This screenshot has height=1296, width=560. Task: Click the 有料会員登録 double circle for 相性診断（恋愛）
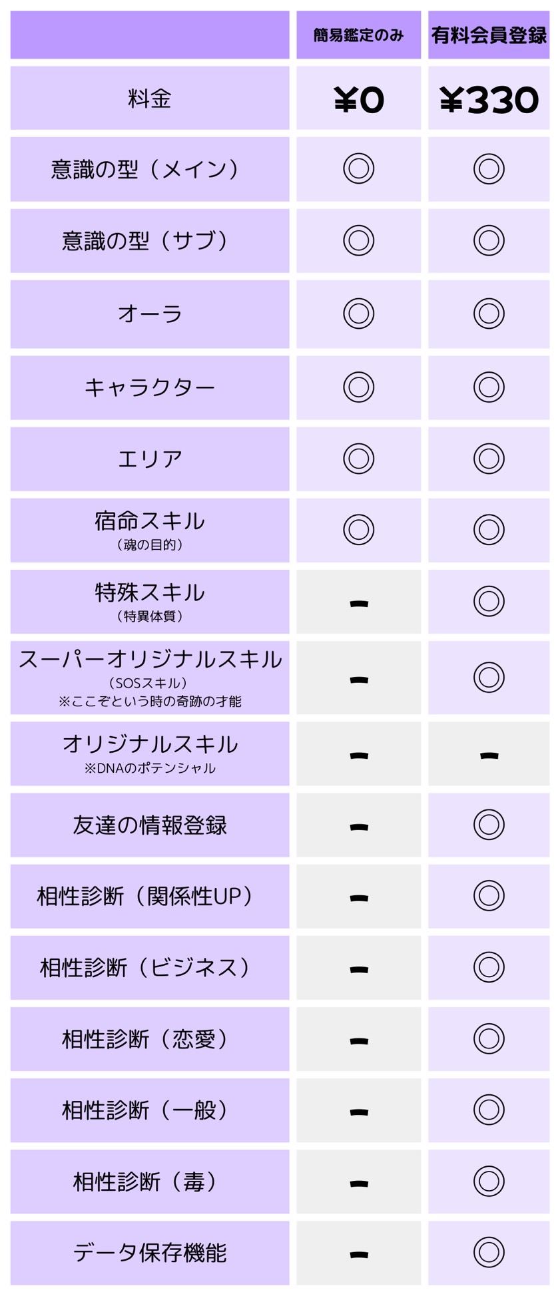489,1038
